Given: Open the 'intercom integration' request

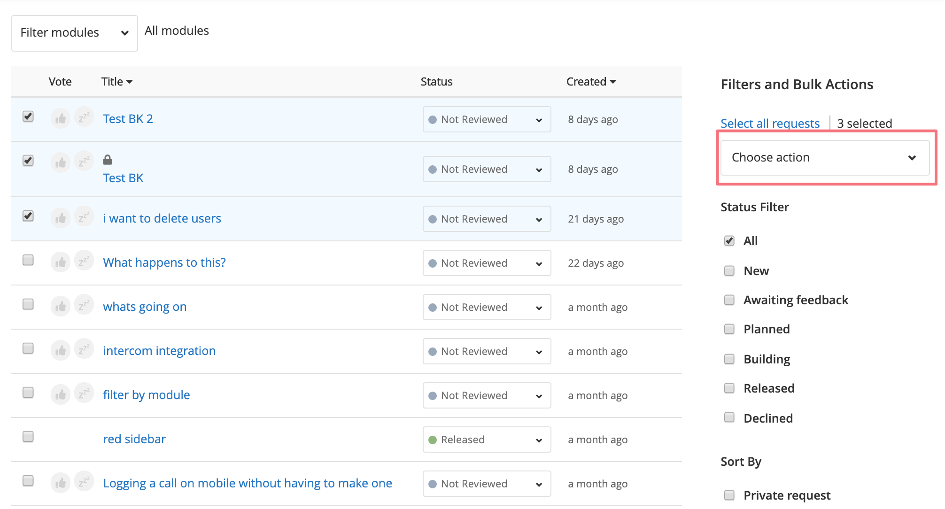Looking at the screenshot, I should click(x=159, y=351).
